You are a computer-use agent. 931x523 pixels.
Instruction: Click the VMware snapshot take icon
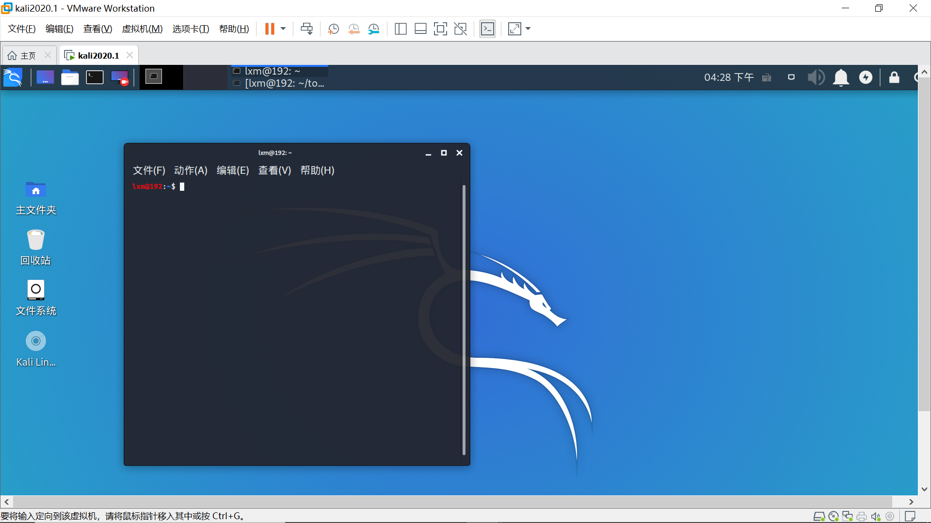(333, 29)
